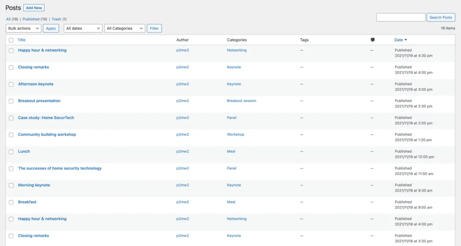Expand the All dates dropdown
The image size is (461, 246).
83,28
